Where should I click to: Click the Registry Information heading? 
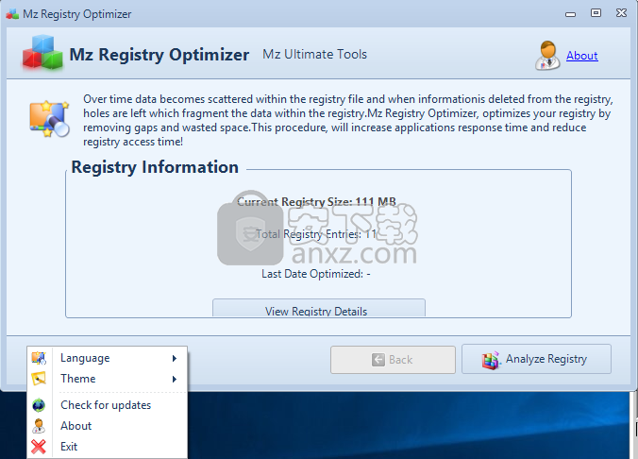coord(155,167)
